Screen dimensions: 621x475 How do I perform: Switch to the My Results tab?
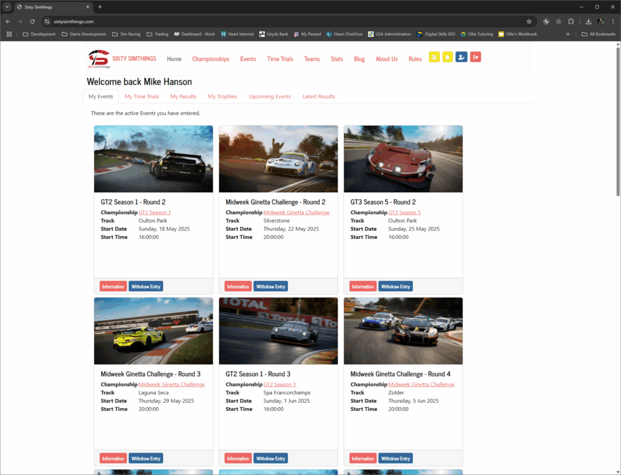pyautogui.click(x=183, y=96)
